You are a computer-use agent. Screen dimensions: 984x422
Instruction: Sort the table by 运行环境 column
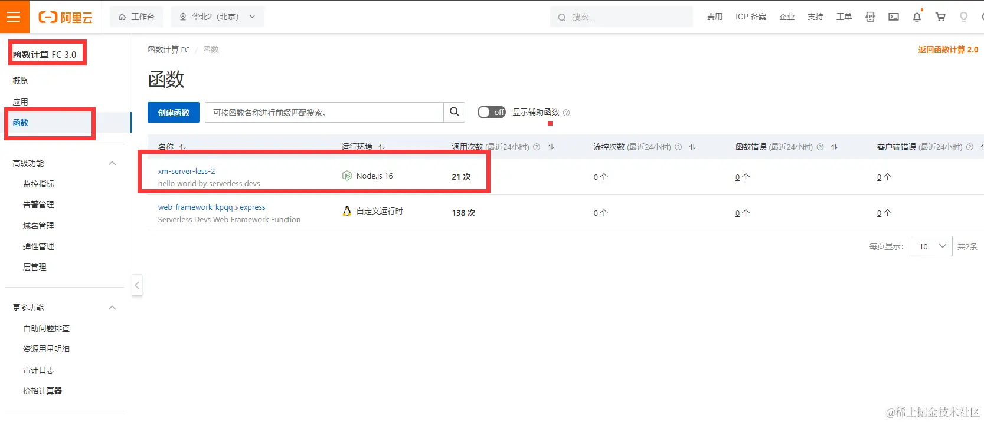[x=382, y=147]
